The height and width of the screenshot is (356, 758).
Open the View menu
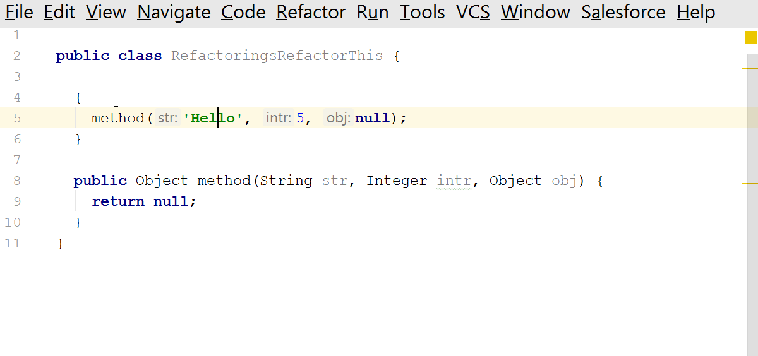[106, 12]
